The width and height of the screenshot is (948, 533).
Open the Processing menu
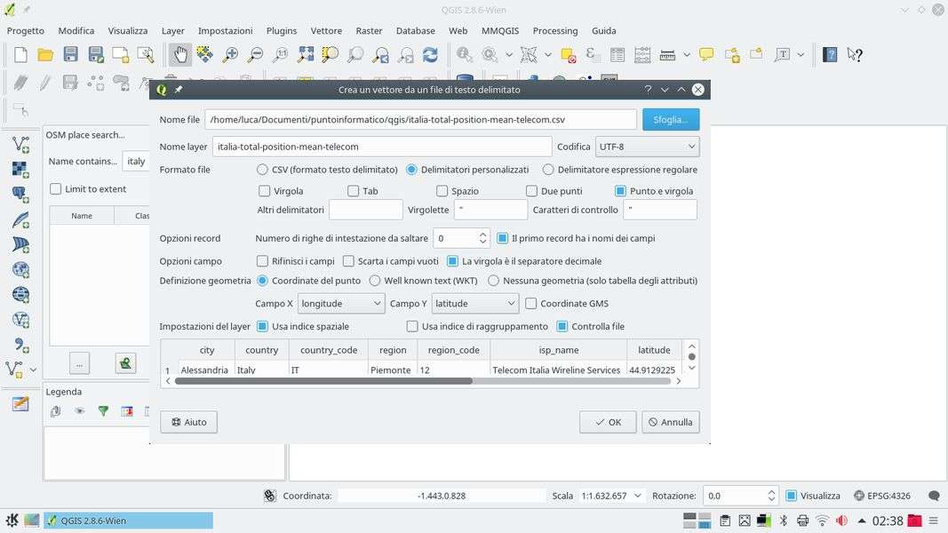554,30
